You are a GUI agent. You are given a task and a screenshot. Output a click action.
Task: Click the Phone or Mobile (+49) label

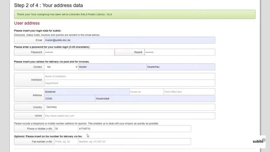(x=34, y=129)
